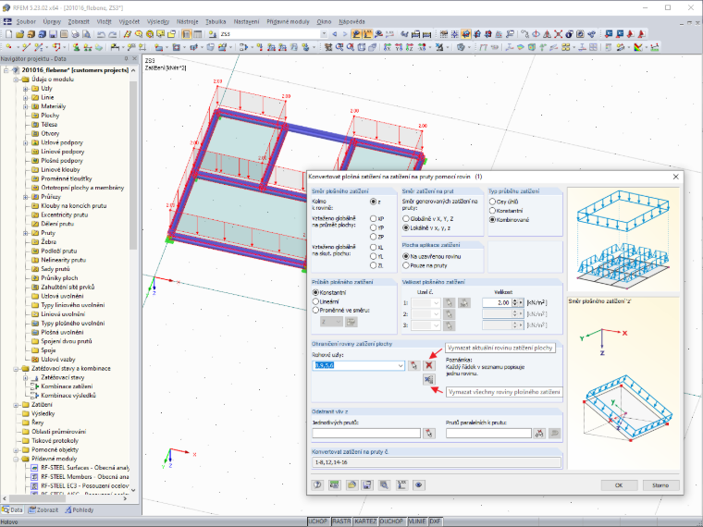Confirm dialog with OK button

tap(619, 485)
